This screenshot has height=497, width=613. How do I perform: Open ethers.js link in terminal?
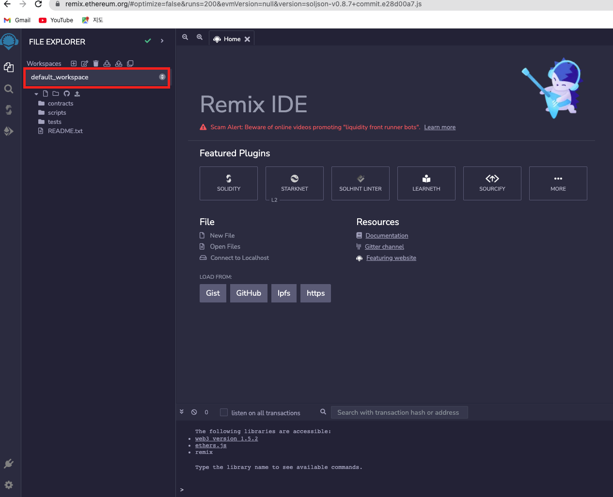[x=211, y=446]
